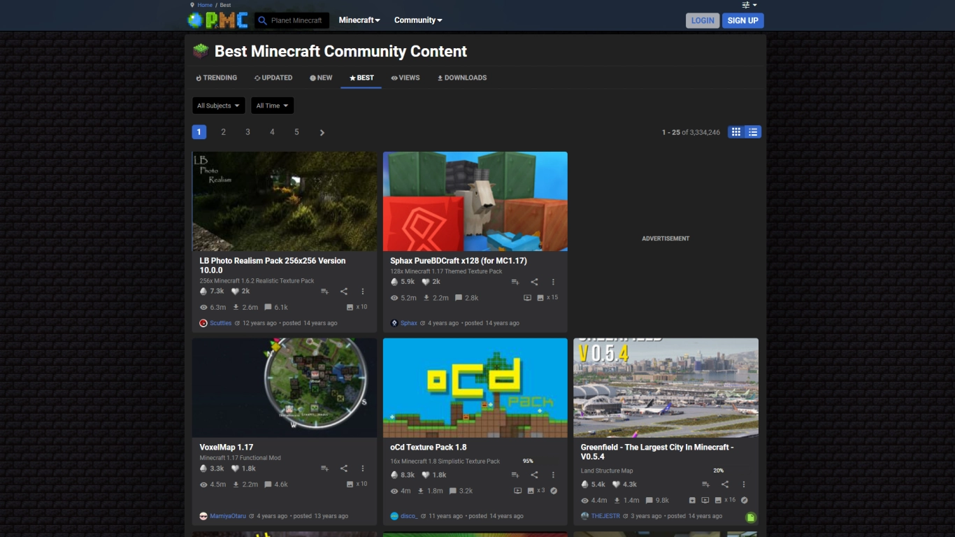Click the comments icon on Sphax PureBDCraft
Image resolution: width=955 pixels, height=537 pixels.
click(459, 298)
